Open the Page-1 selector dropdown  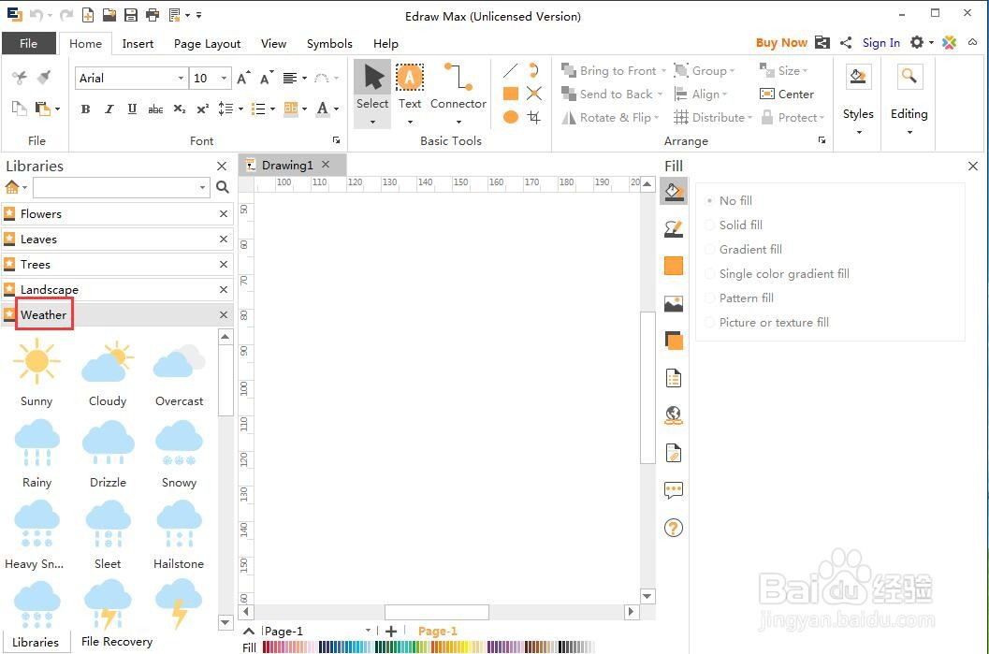coord(368,631)
